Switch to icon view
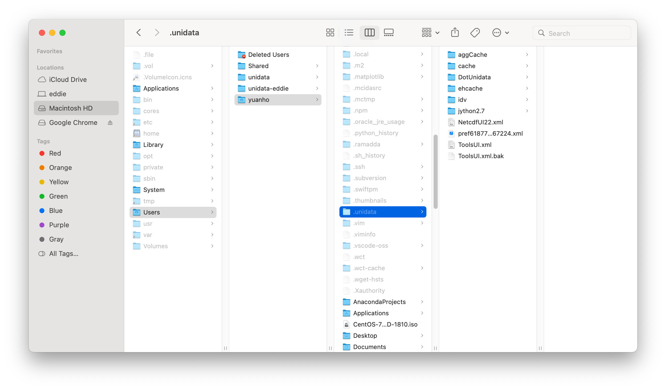 coord(330,33)
